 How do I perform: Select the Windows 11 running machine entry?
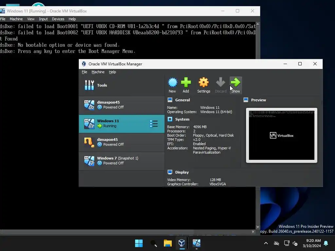point(122,124)
